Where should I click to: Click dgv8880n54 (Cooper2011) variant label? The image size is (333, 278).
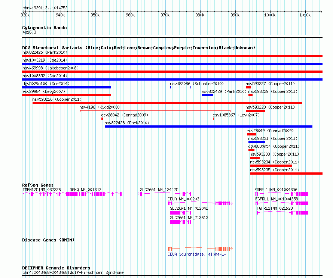(x=274, y=146)
